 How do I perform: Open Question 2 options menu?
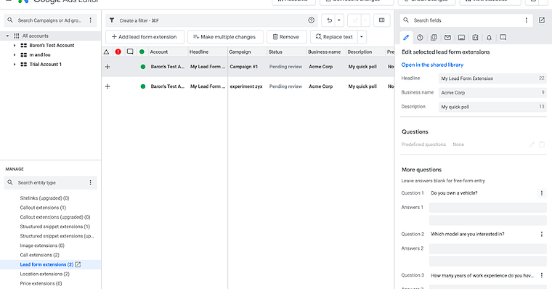542,234
